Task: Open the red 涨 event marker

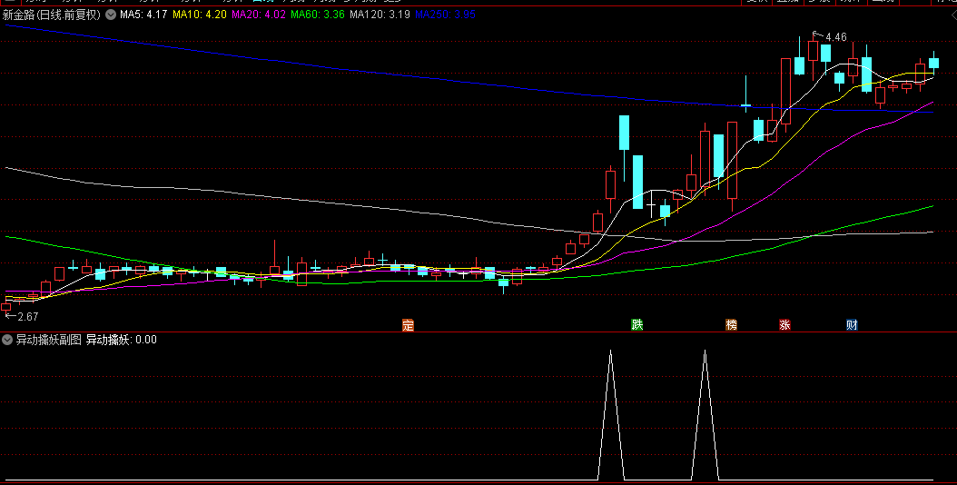Action: coord(784,325)
